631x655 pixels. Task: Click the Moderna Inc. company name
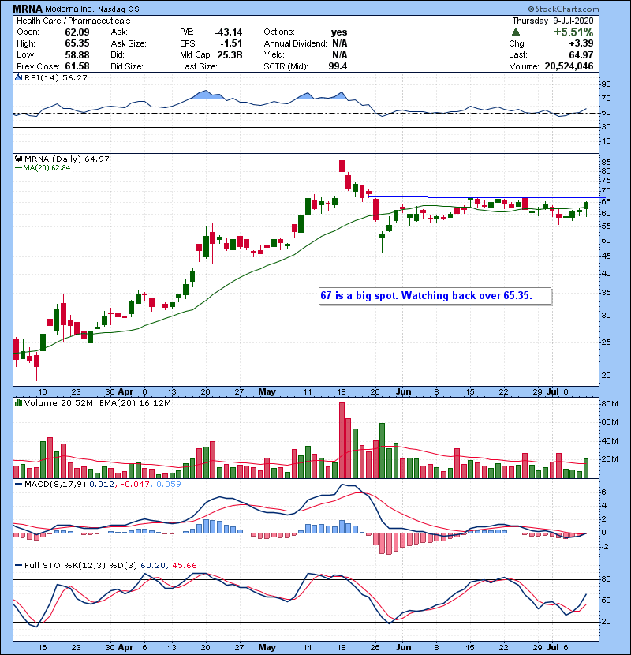tap(69, 9)
